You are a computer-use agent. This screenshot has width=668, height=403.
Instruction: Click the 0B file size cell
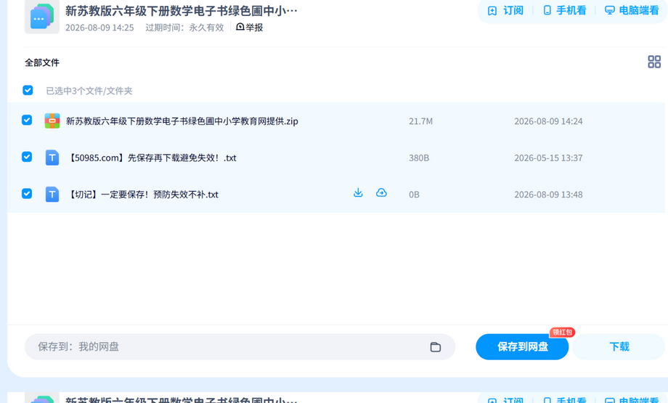coord(414,195)
